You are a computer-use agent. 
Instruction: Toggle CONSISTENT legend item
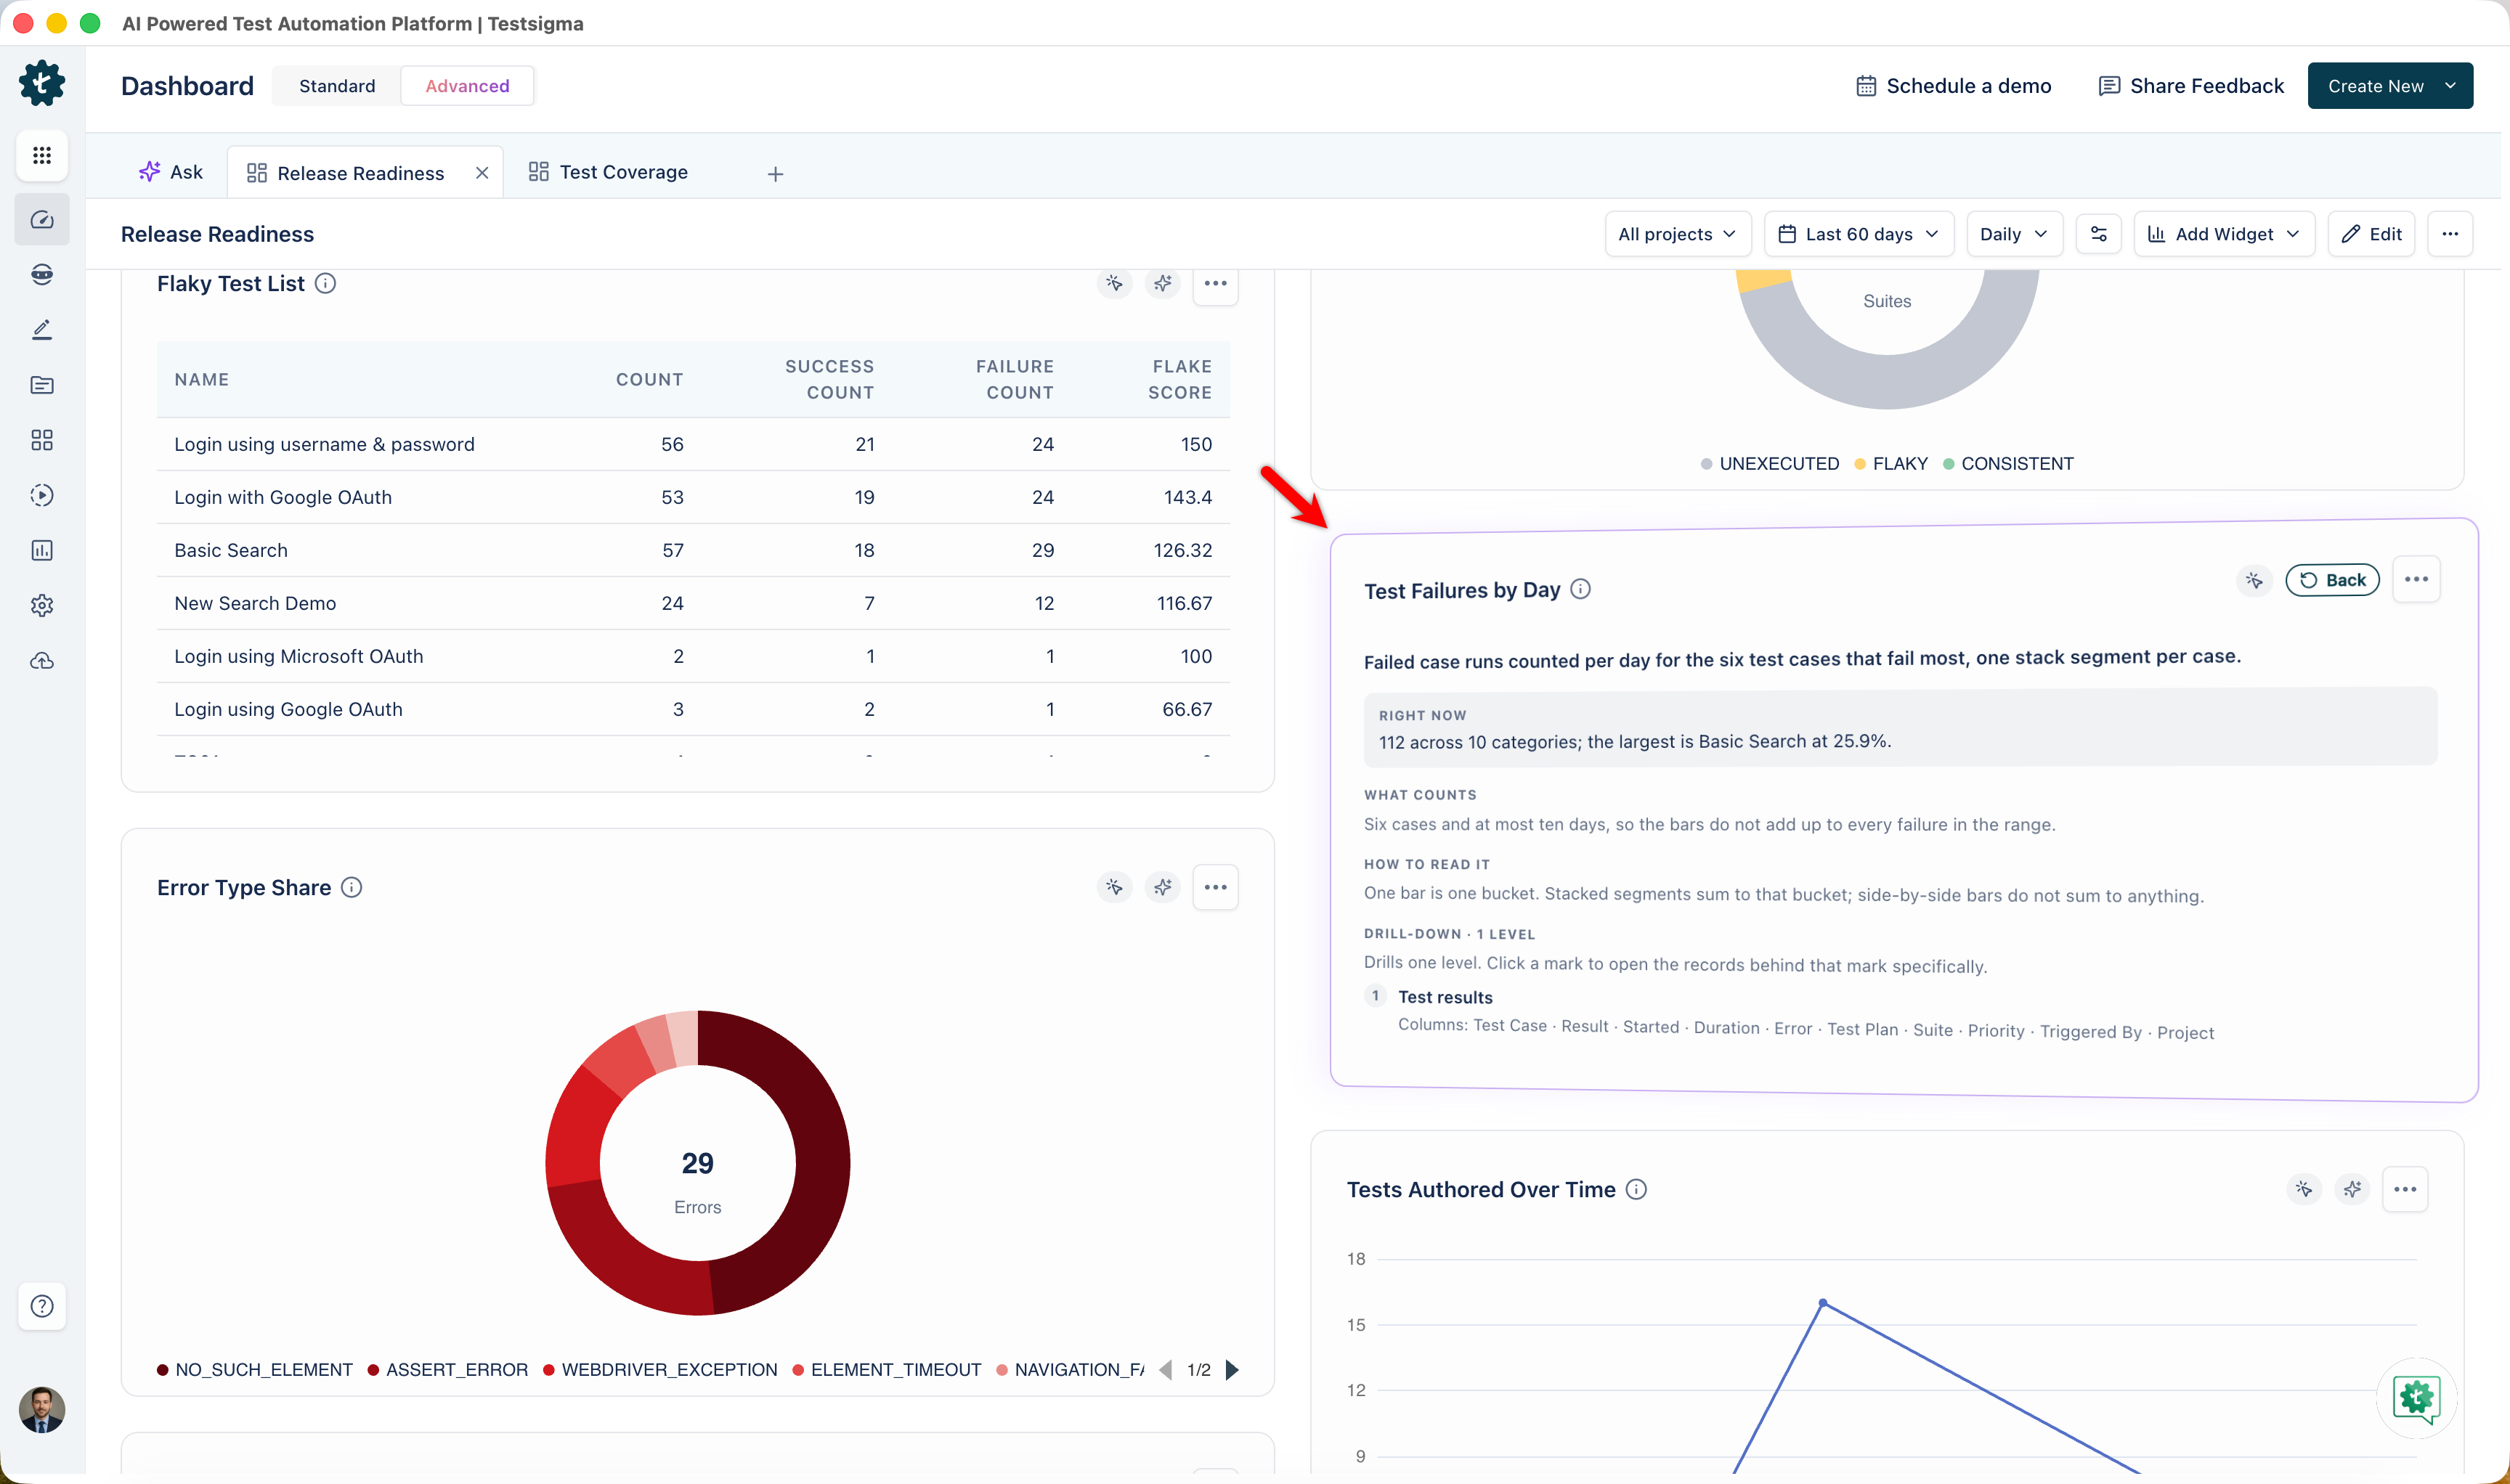(2008, 464)
